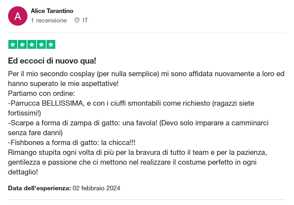Click the 'IT' country label
Viewport: 294px width, 205px height.
(85, 20)
